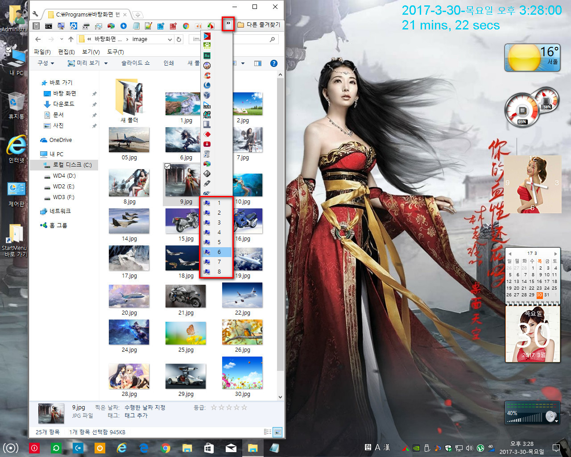Open the 구성 dropdown menu
This screenshot has height=457, width=571.
(46, 63)
